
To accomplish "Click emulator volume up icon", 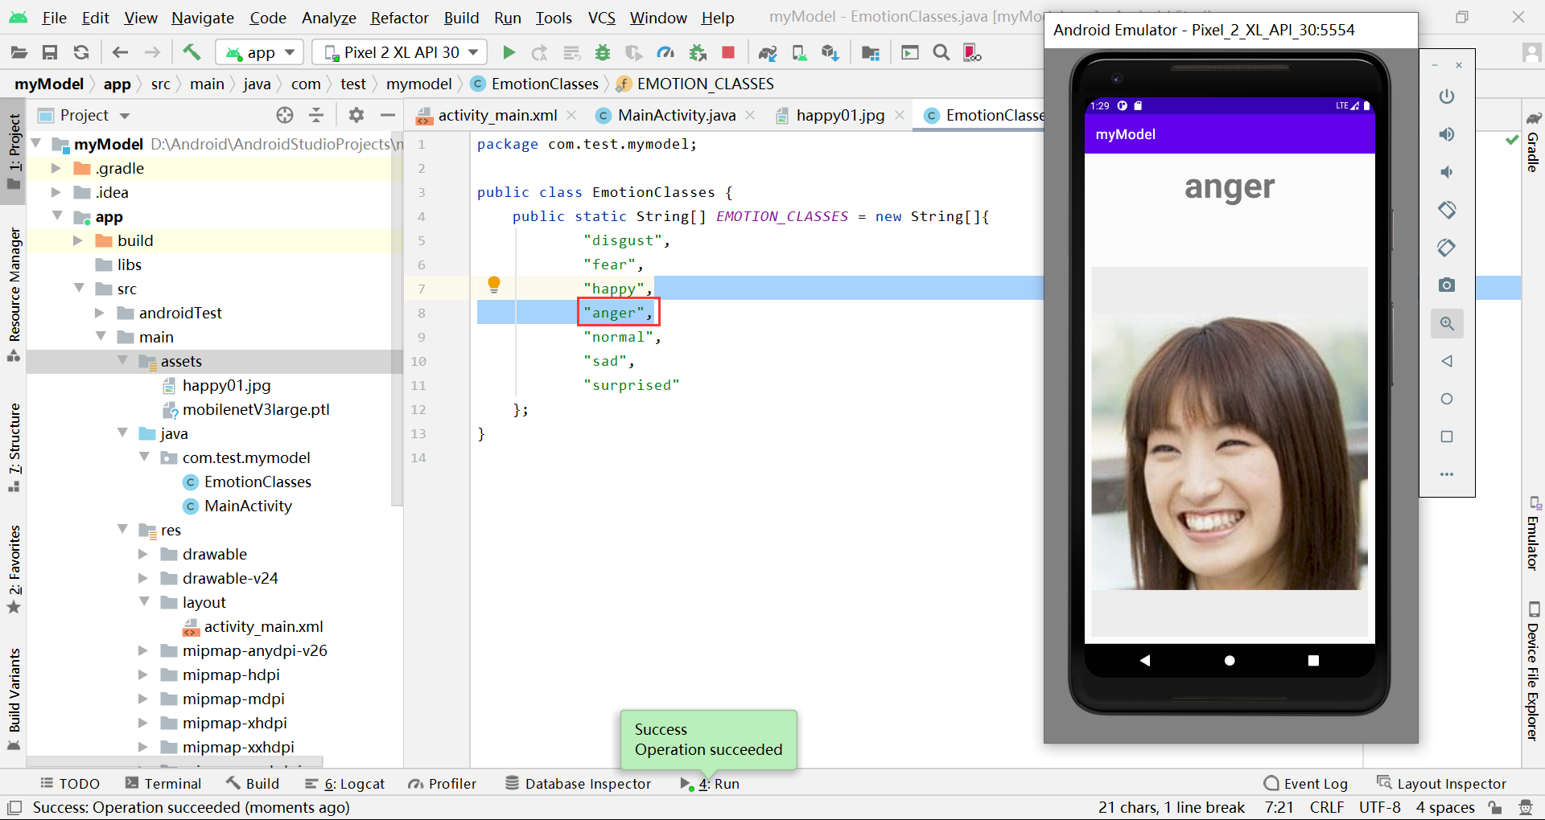I will point(1446,134).
